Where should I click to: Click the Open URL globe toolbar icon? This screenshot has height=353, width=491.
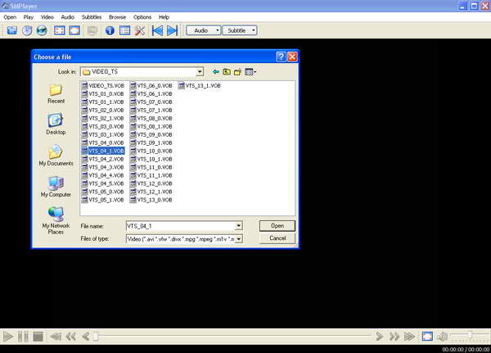42,30
